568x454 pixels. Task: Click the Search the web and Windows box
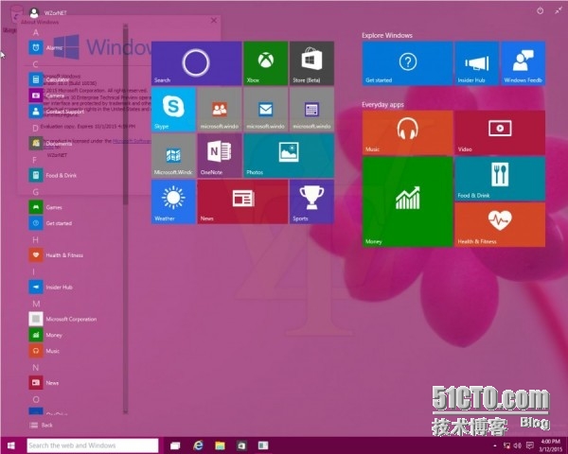point(93,445)
